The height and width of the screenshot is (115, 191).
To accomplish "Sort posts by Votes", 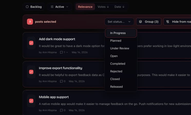I will click(x=103, y=7).
